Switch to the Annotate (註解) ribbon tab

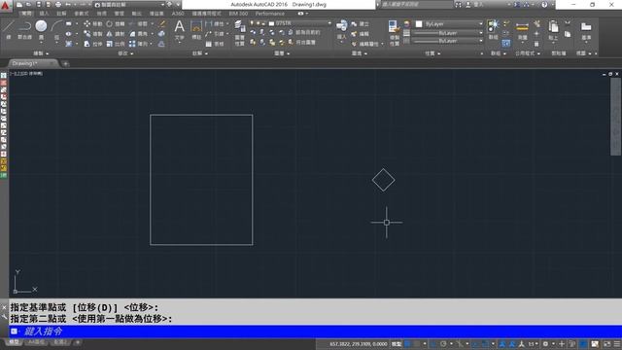(x=61, y=14)
